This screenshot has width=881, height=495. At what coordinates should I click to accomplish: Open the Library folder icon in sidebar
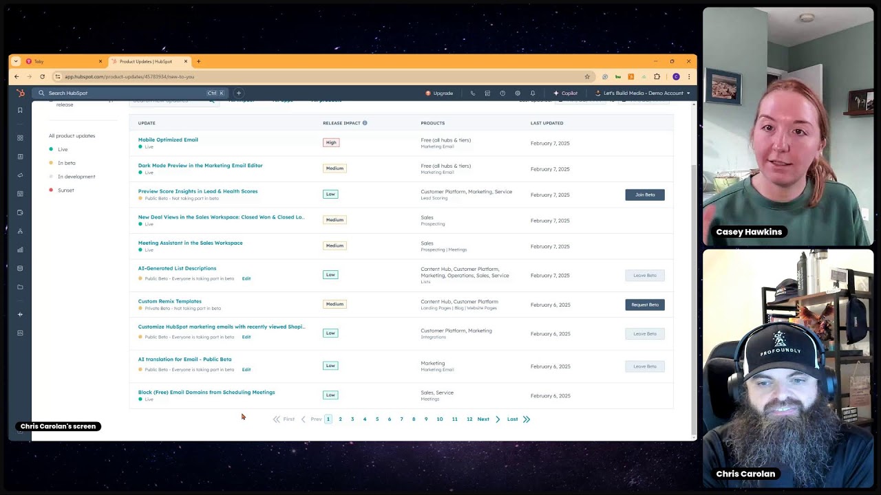click(20, 287)
